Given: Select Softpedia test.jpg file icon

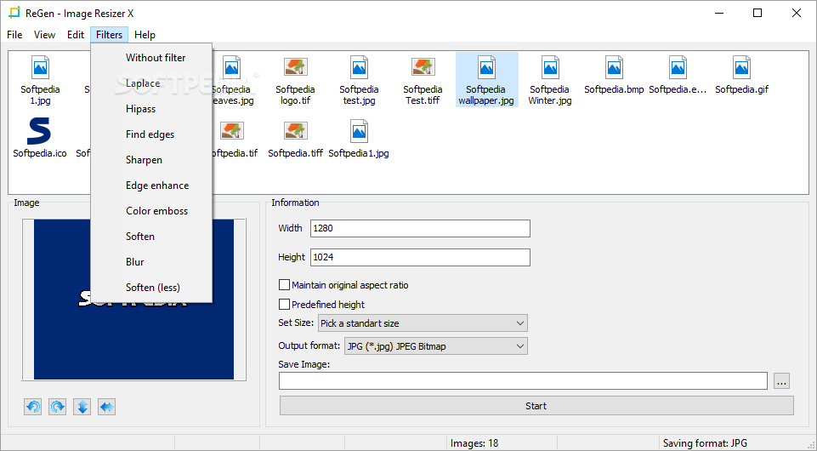Looking at the screenshot, I should pyautogui.click(x=359, y=68).
